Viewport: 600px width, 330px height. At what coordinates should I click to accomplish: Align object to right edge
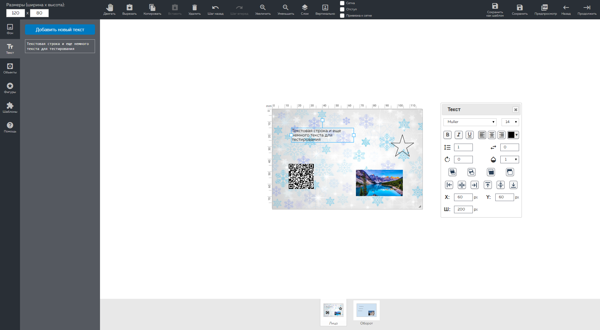click(475, 185)
